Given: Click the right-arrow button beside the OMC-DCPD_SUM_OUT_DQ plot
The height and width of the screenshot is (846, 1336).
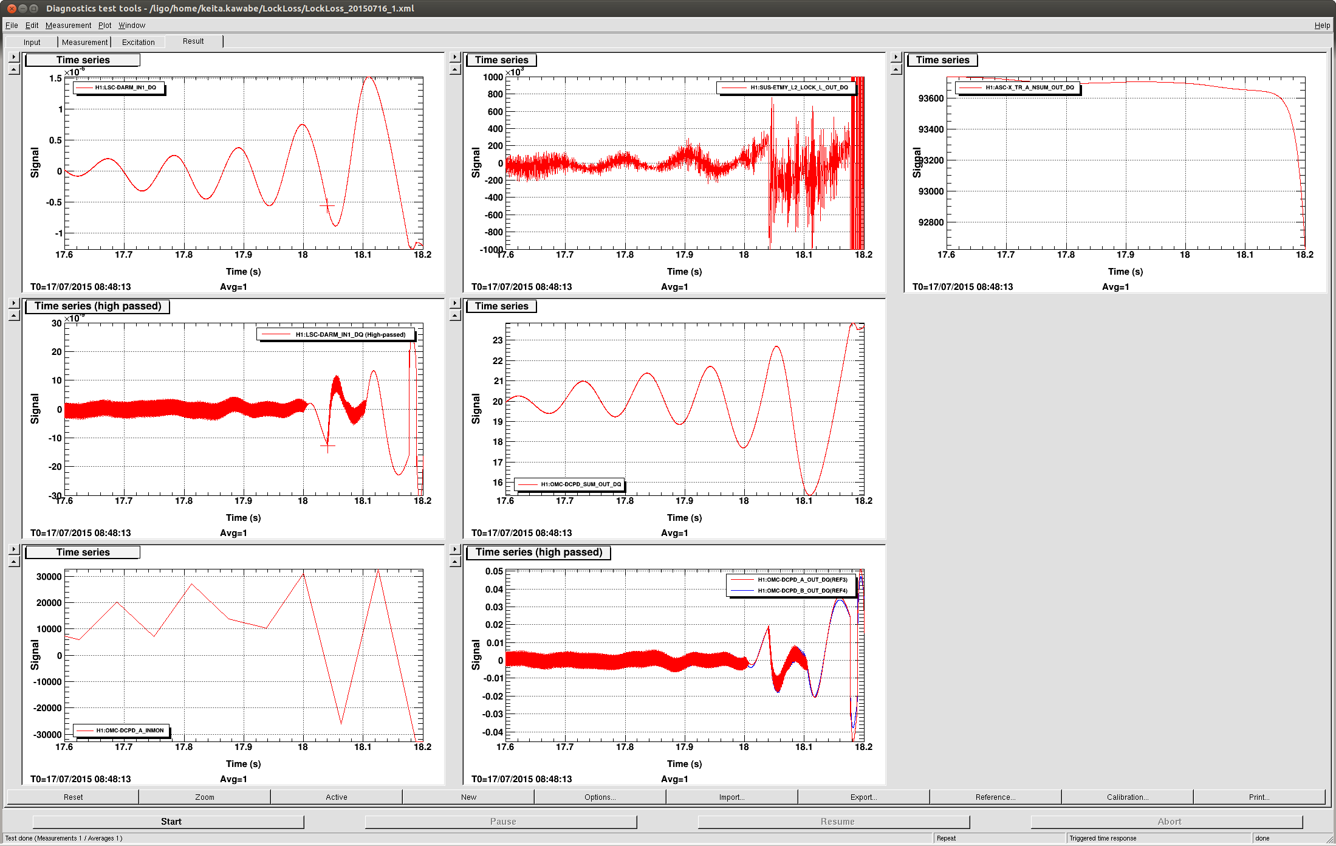Looking at the screenshot, I should point(455,303).
